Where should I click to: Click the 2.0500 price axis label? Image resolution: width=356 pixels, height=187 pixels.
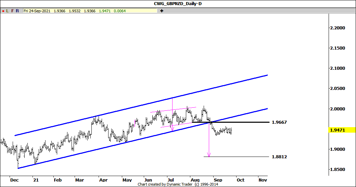(x=338, y=89)
